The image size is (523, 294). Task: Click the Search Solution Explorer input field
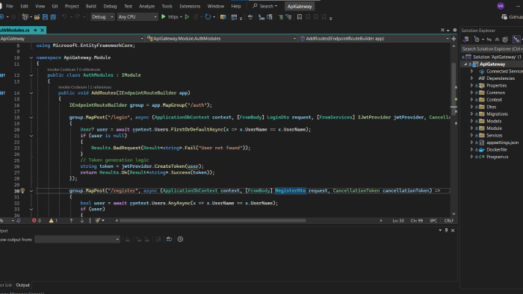click(492, 49)
